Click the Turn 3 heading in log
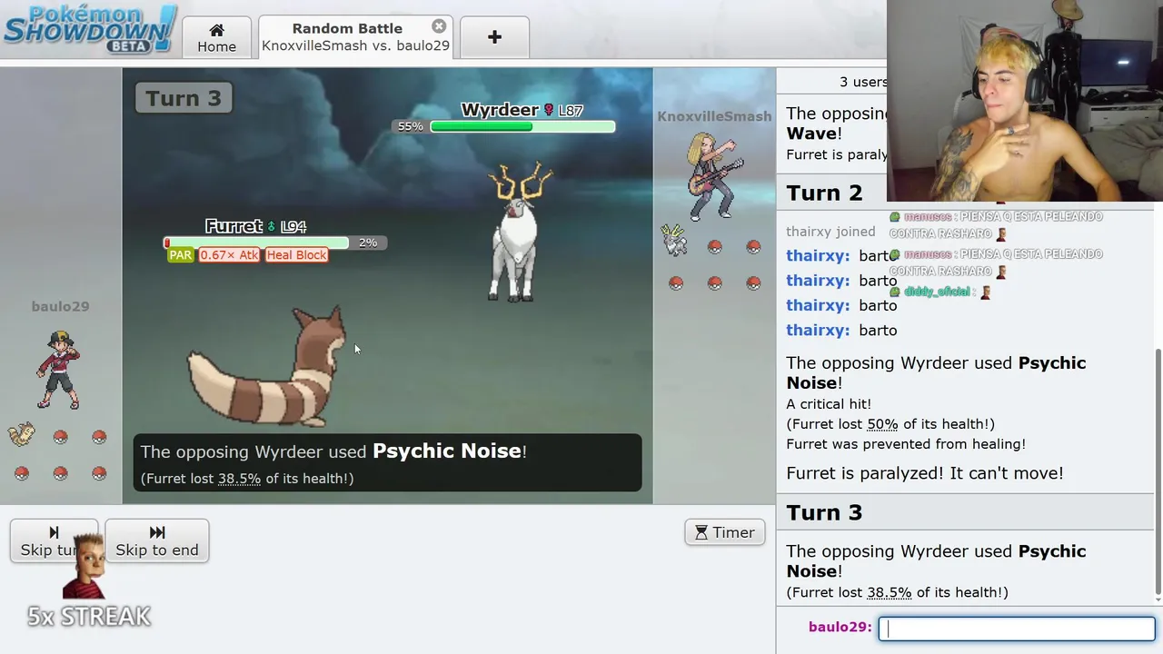Image resolution: width=1163 pixels, height=654 pixels. pos(824,512)
